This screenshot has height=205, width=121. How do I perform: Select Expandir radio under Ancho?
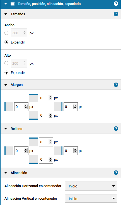click(6, 42)
